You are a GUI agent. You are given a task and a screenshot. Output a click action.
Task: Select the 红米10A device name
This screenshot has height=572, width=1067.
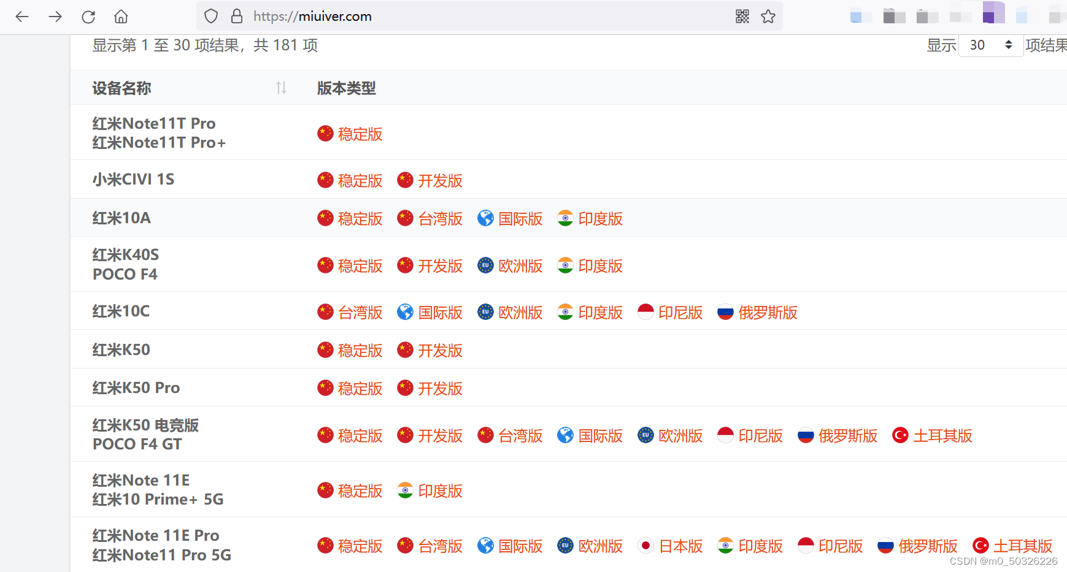click(121, 218)
